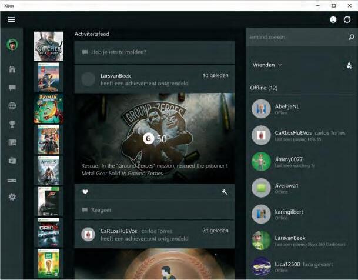Open the Rayman Legends thumbnail
358x280 pixels.
click(49, 108)
